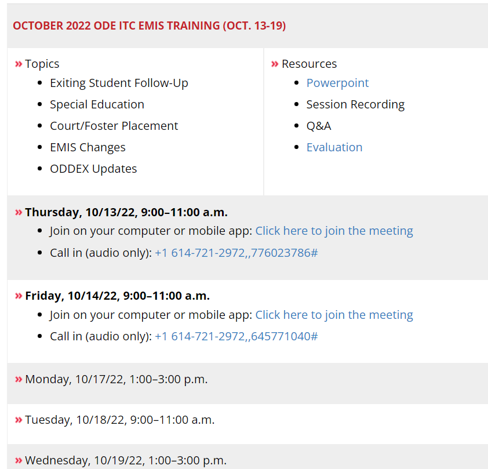Click the red chevron beside Resources

(x=275, y=64)
